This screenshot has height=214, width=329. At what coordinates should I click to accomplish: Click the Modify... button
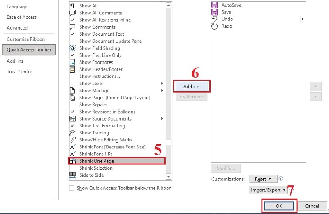225,168
